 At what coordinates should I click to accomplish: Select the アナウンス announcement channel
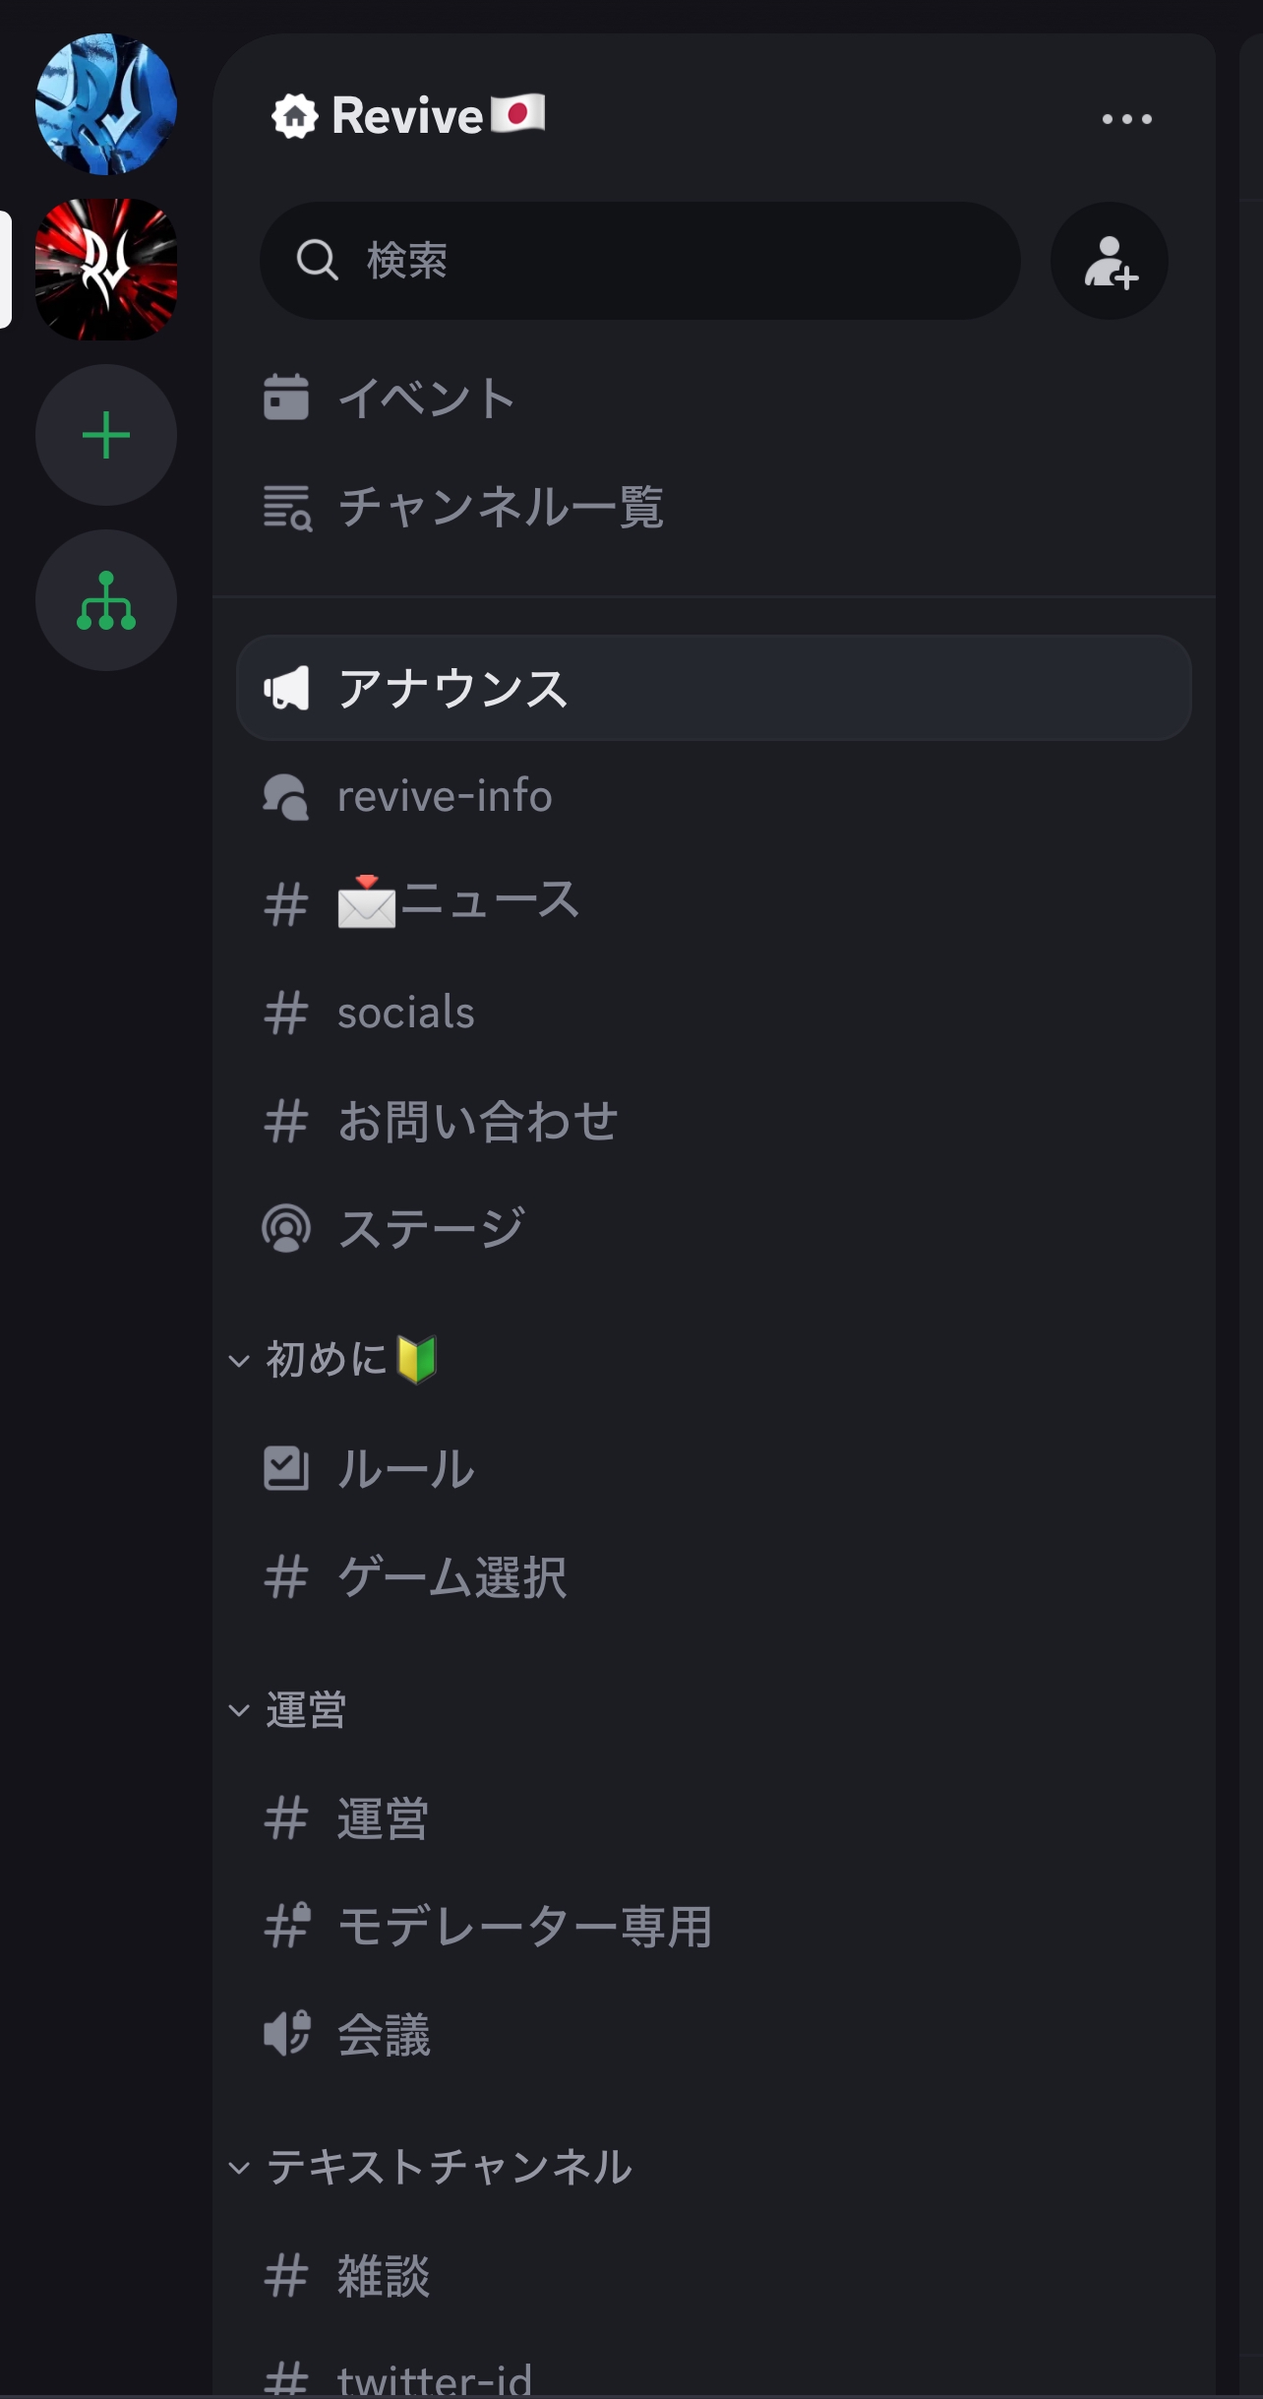[x=714, y=688]
